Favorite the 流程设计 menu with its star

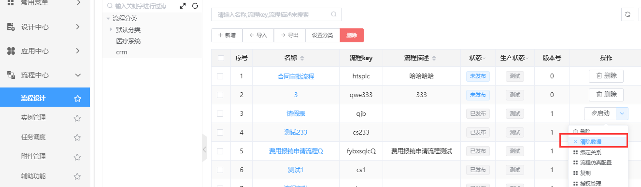pos(77,99)
